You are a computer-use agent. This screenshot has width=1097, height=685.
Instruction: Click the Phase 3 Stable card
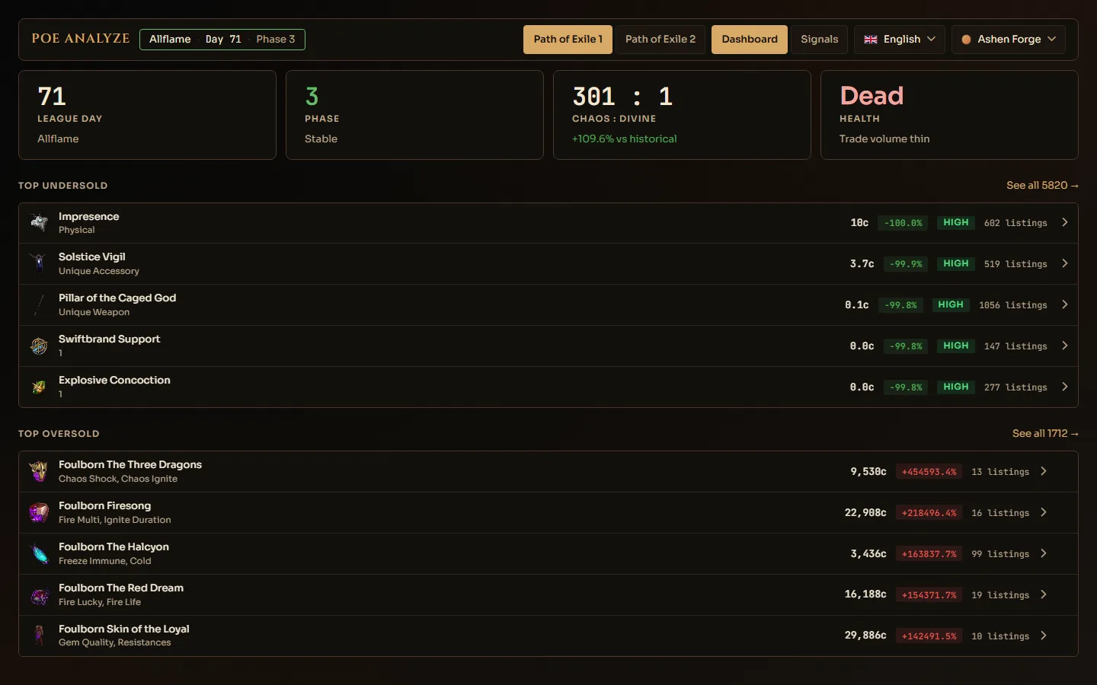(x=414, y=115)
